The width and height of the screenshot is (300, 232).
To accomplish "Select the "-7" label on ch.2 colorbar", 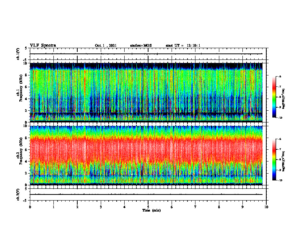I will pos(280,149).
